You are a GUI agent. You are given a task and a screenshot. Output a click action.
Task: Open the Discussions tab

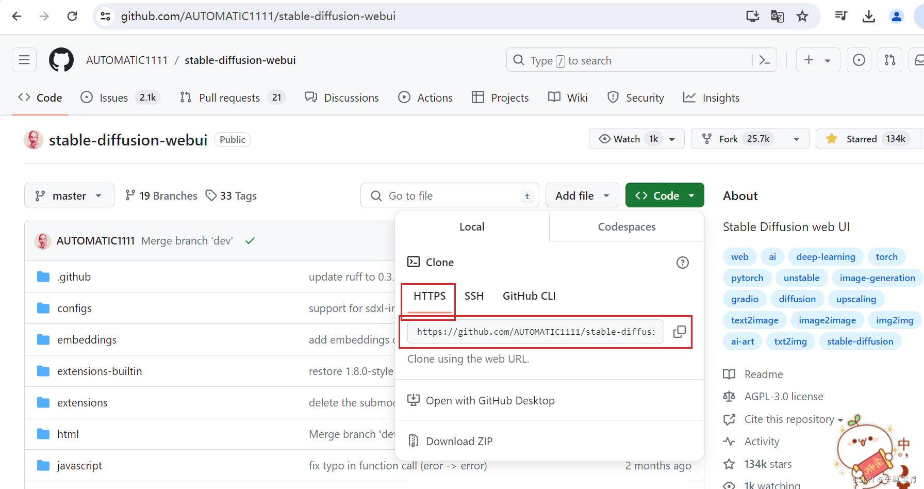click(342, 97)
